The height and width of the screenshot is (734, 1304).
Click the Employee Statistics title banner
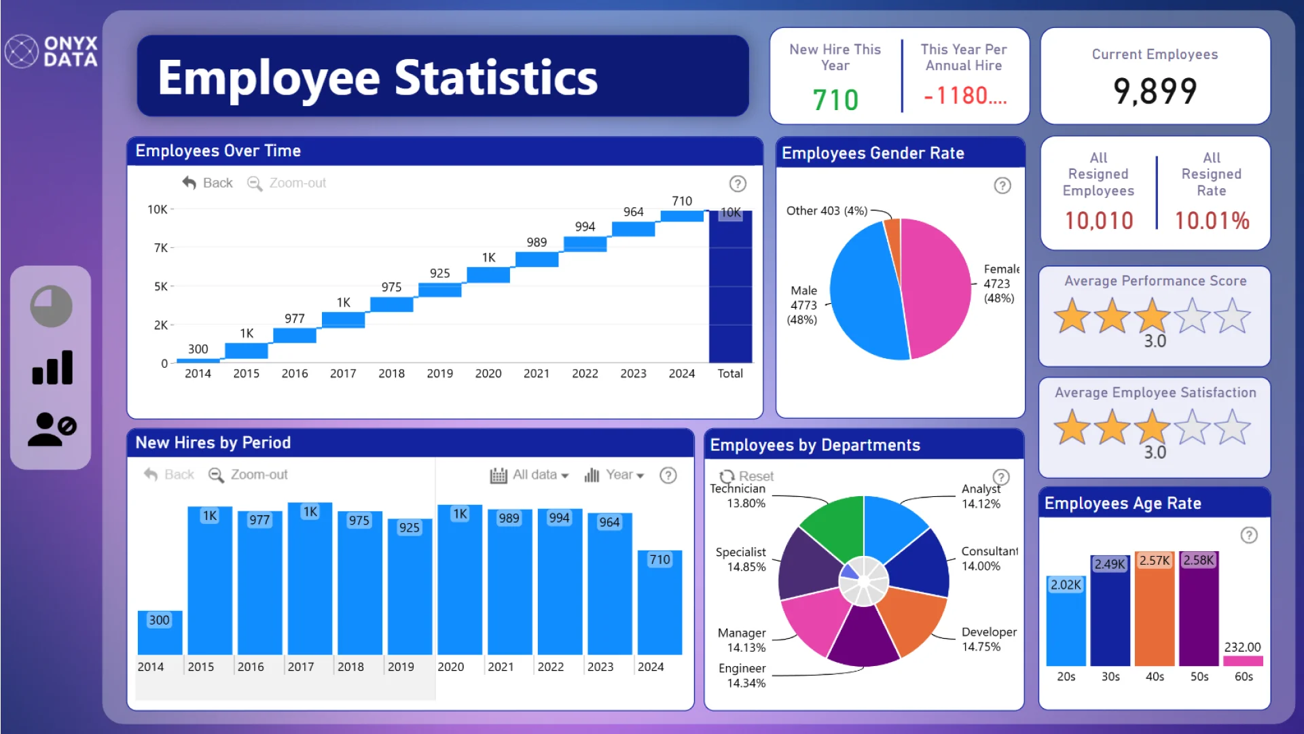(443, 76)
